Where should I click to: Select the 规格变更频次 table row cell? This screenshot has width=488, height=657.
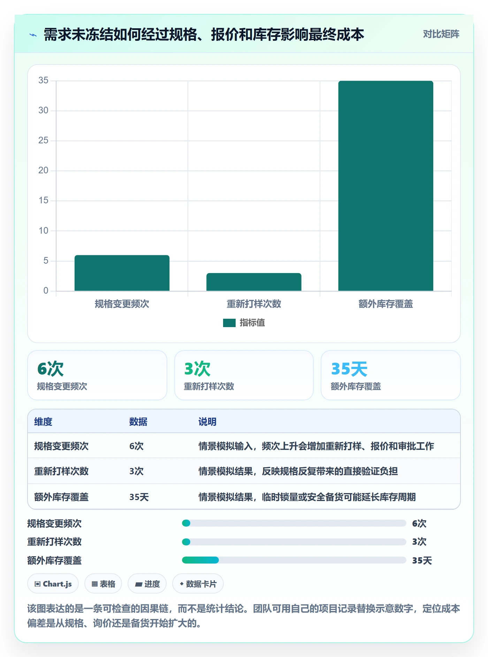61,446
